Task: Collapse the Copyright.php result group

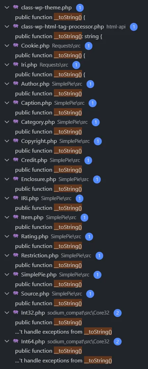Action: [x=7, y=141]
